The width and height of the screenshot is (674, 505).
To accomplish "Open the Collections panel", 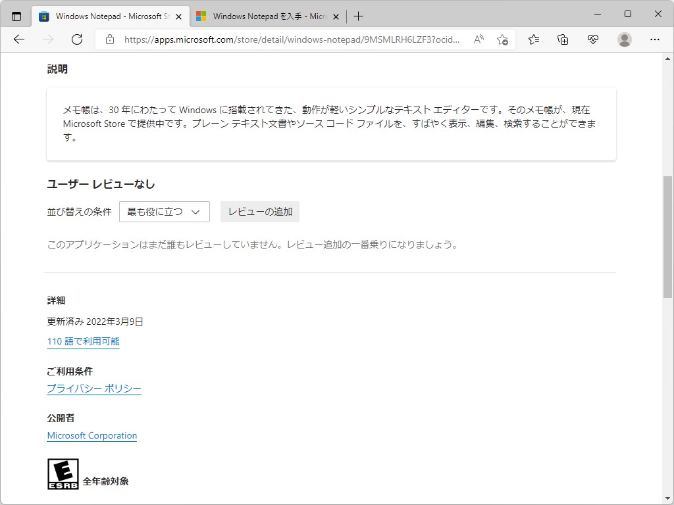I will pyautogui.click(x=563, y=39).
